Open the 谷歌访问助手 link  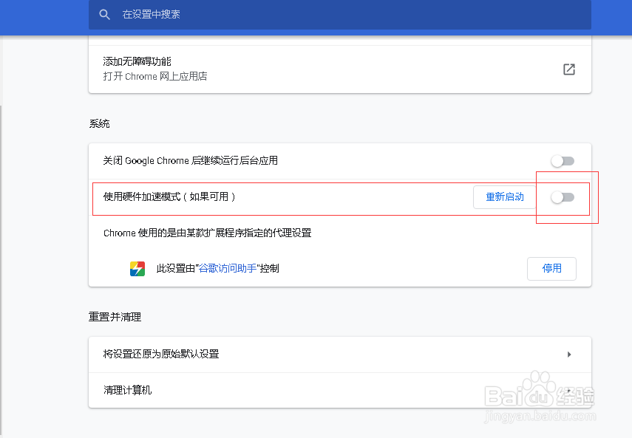pyautogui.click(x=228, y=268)
